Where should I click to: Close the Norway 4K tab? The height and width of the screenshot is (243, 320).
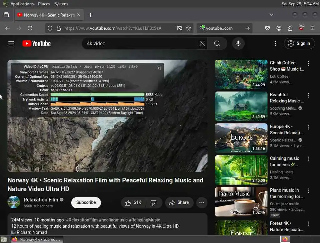[79, 15]
